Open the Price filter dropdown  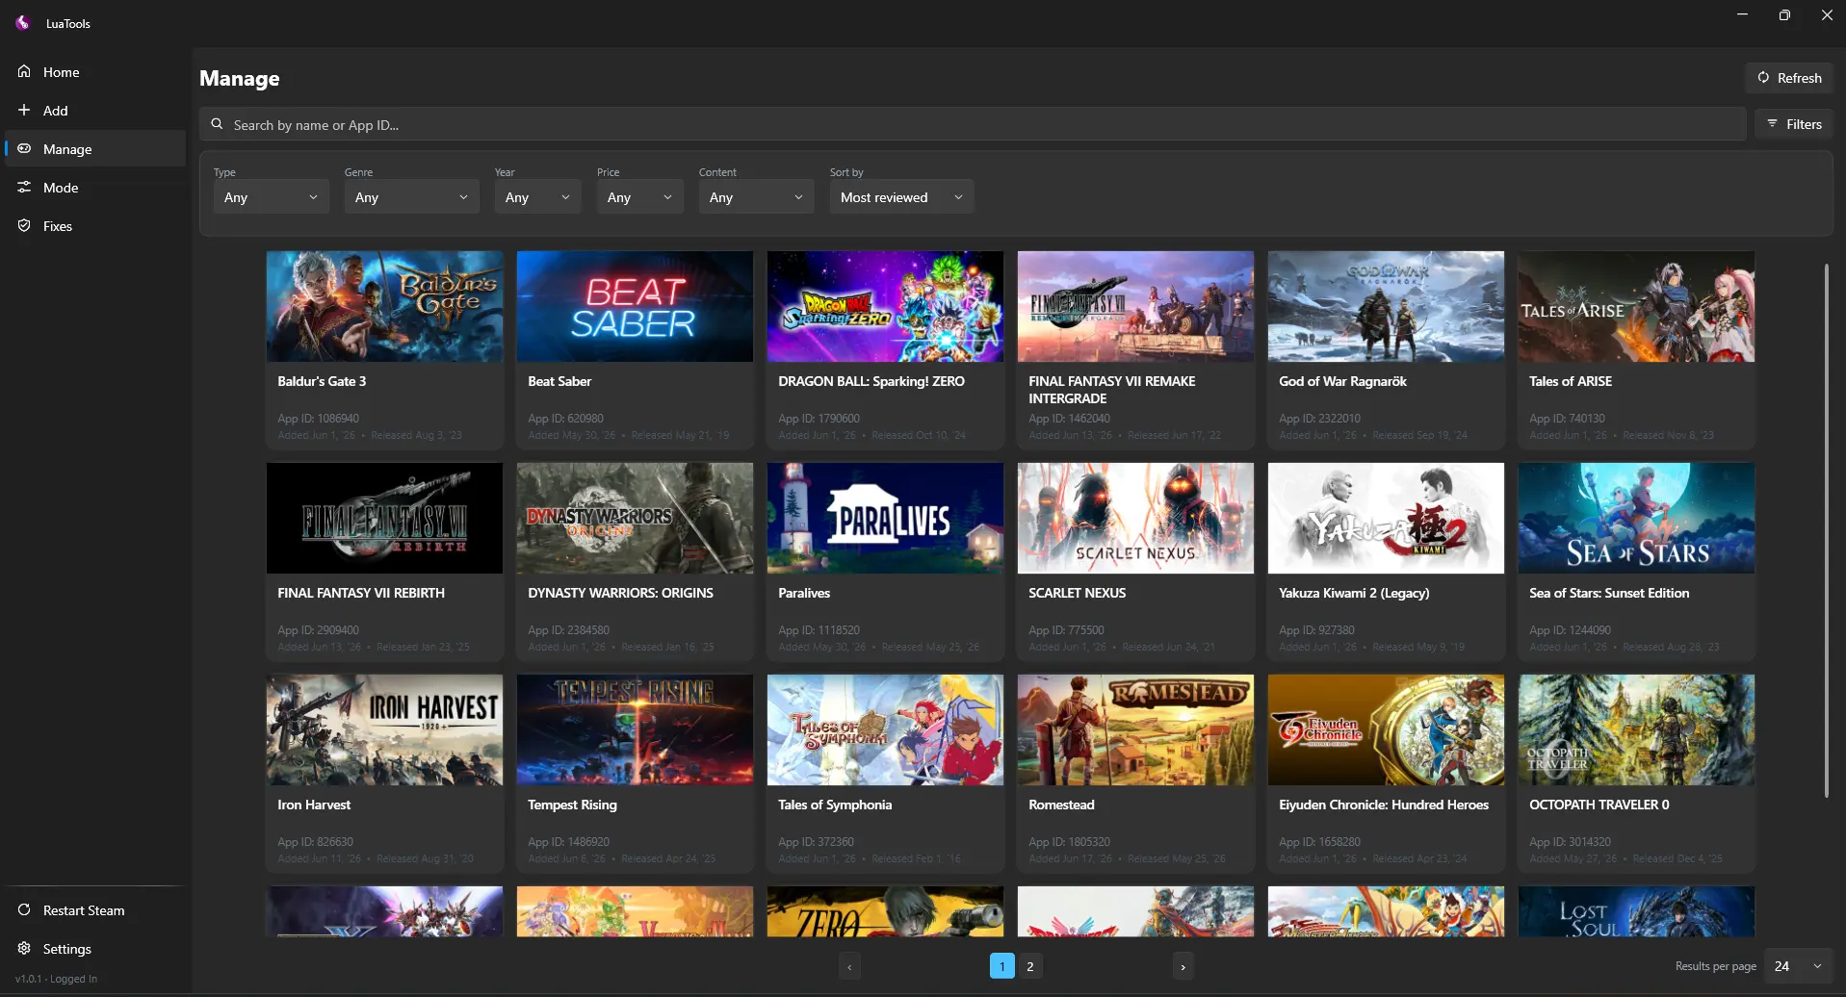640,197
